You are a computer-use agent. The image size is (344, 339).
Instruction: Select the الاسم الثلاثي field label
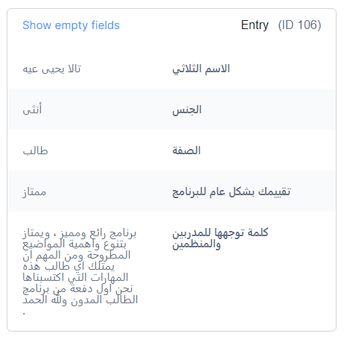pyautogui.click(x=201, y=69)
